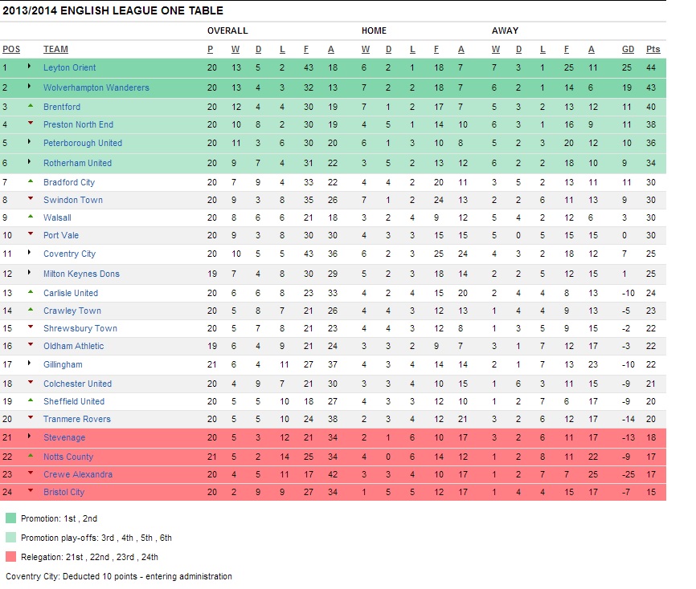Click the green up arrow beside Walsall
This screenshot has height=589, width=696.
31,217
